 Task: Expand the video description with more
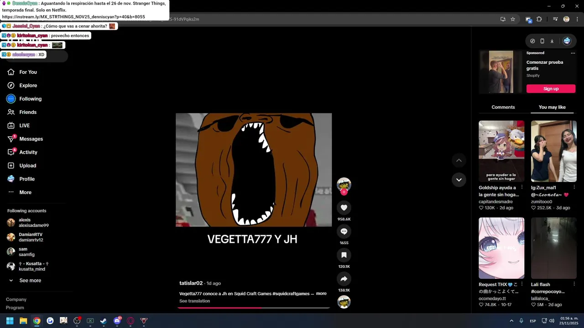click(321, 293)
